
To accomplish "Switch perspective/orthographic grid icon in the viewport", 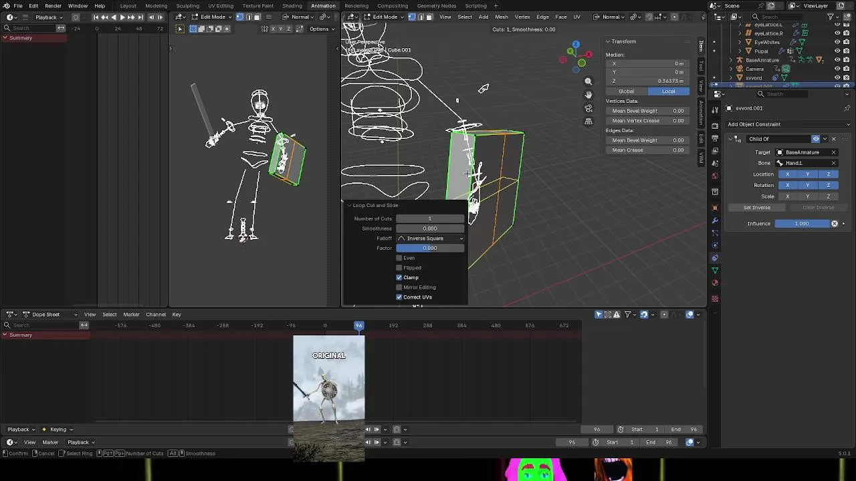I will [x=588, y=122].
